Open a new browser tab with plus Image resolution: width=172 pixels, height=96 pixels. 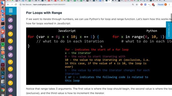tap(164, 1)
